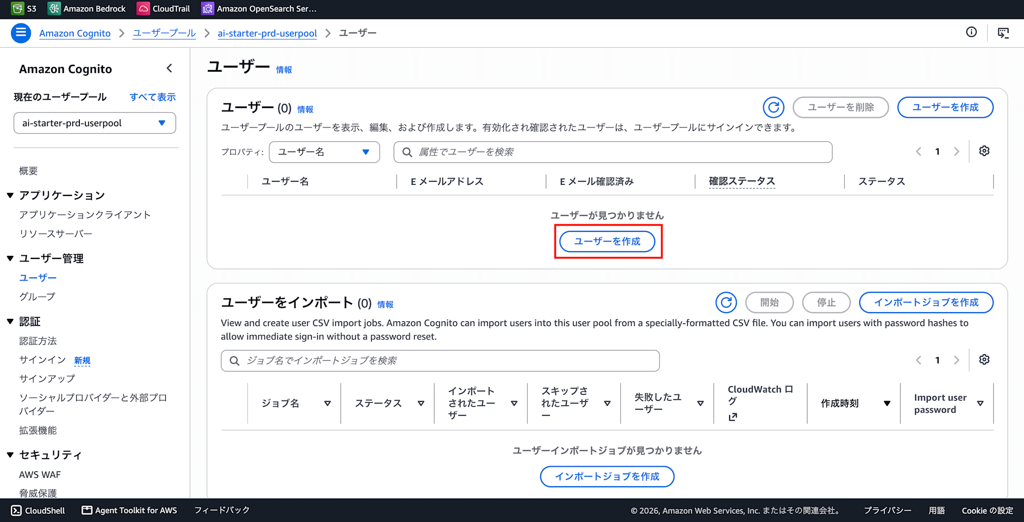
Task: Go to next page of users table
Action: pos(956,151)
